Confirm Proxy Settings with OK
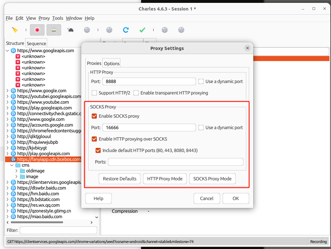Screen dimensions: 331x249 click(x=235, y=198)
